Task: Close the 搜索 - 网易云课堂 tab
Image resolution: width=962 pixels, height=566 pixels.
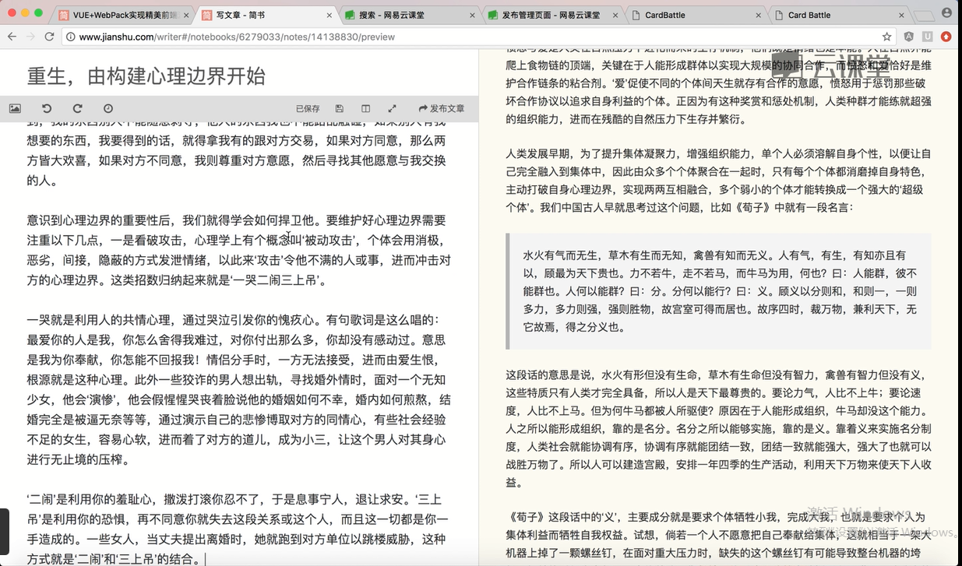Action: pyautogui.click(x=473, y=15)
